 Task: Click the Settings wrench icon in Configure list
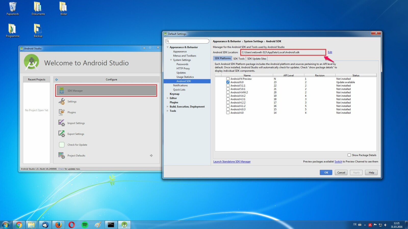(62, 102)
